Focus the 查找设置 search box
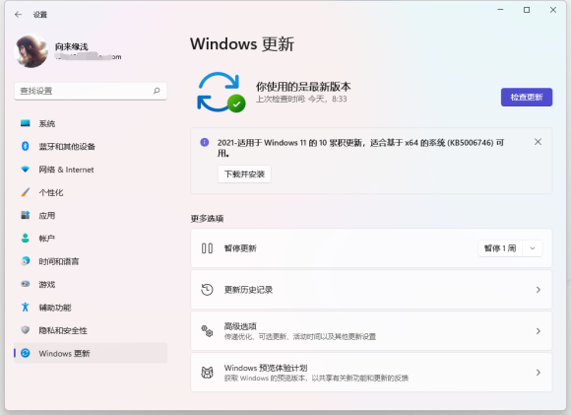 tap(91, 91)
